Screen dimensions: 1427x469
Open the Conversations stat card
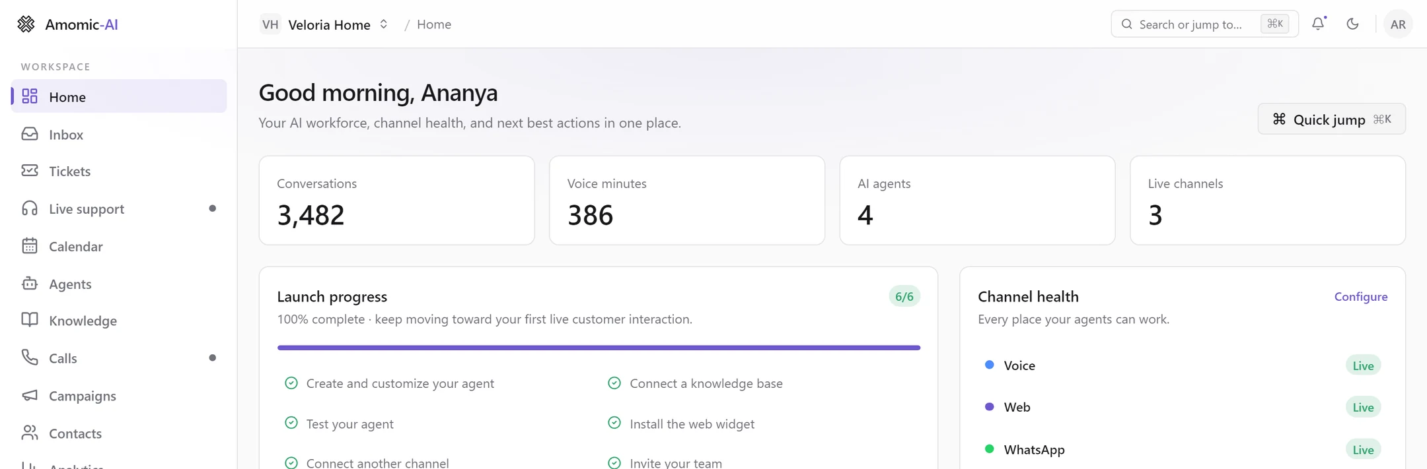396,201
